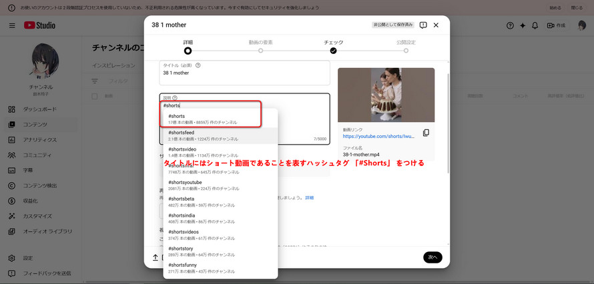Image resolution: width=594 pixels, height=284 pixels.
Task: Switch to the インスピレーション tab
Action: [113, 65]
